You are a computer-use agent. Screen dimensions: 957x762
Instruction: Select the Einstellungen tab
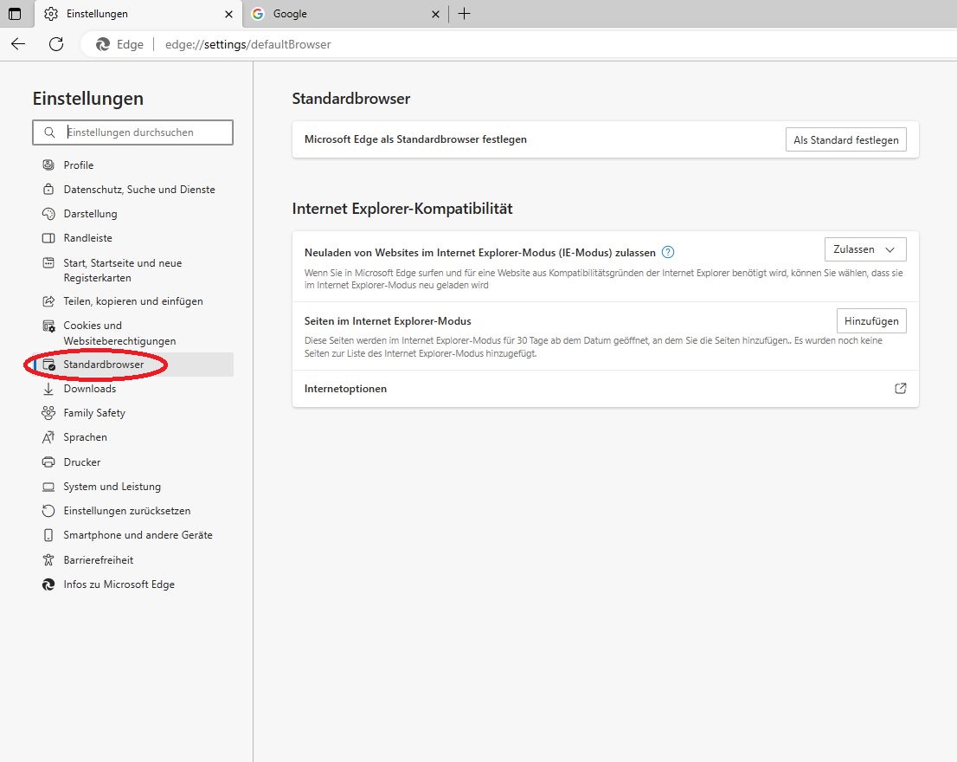coord(138,14)
